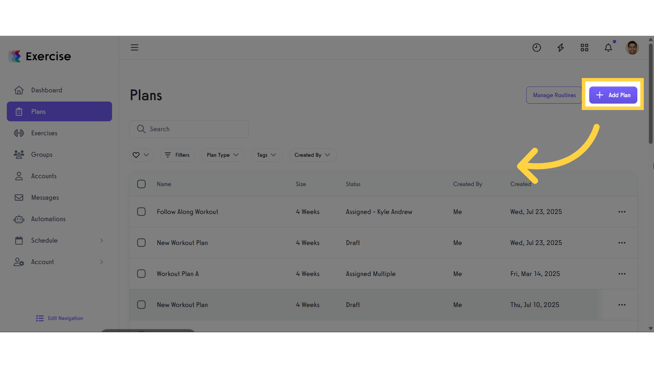Click the hamburger menu icon

[x=135, y=47]
